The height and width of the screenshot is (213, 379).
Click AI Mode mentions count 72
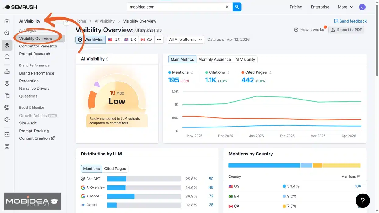coord(211,196)
